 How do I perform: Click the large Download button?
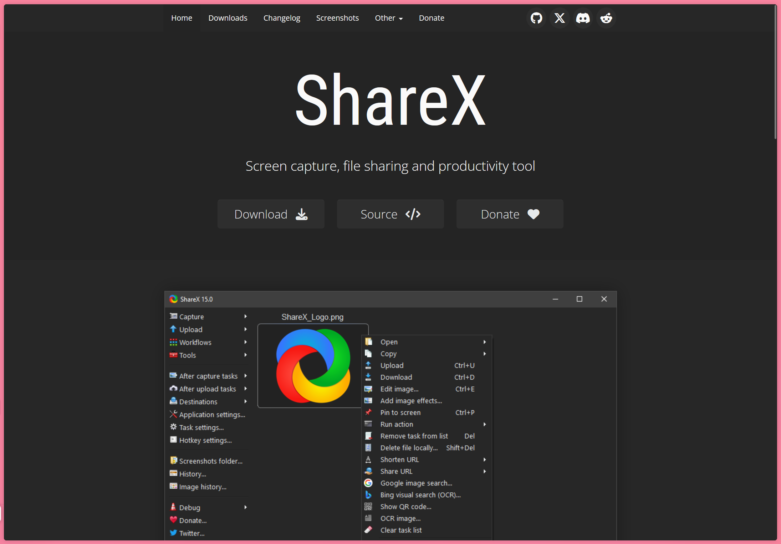tap(271, 214)
